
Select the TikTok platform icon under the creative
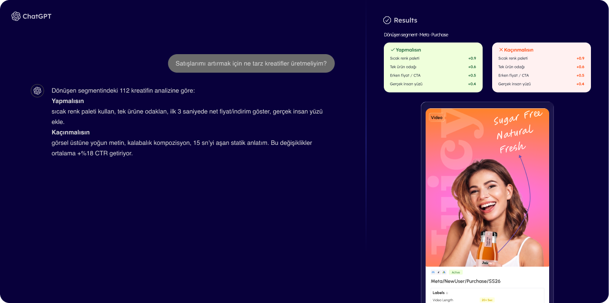coord(438,272)
